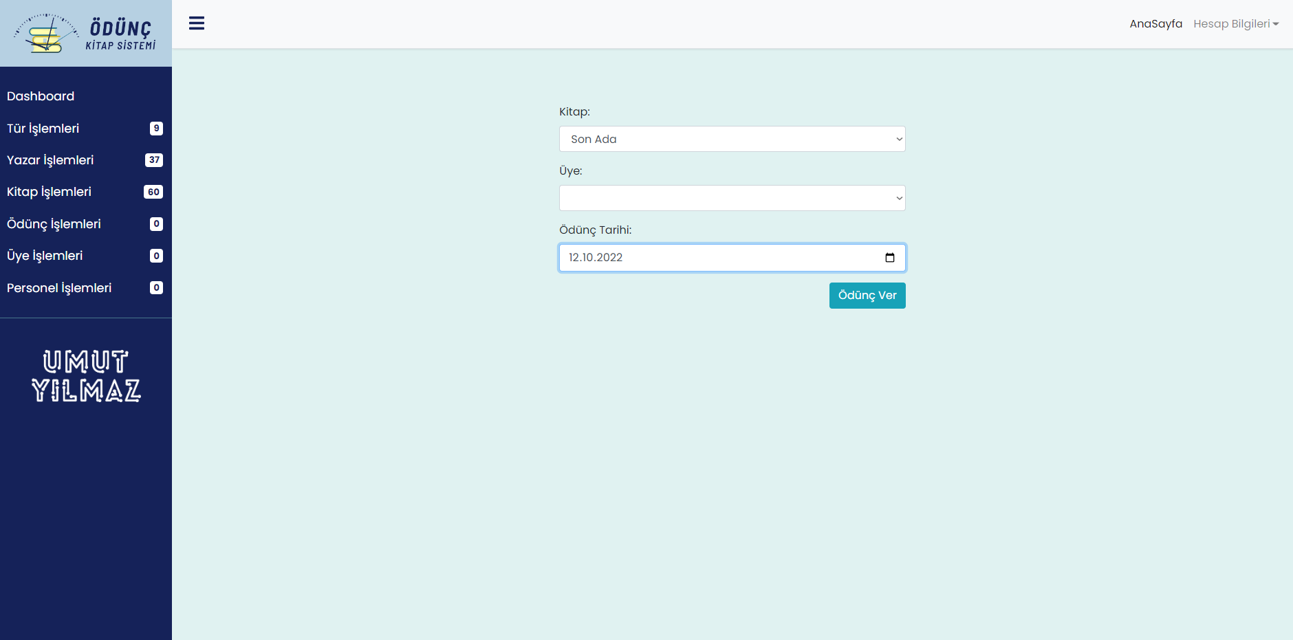
Task: Open the calendar picker icon in date field
Action: pyautogui.click(x=889, y=258)
